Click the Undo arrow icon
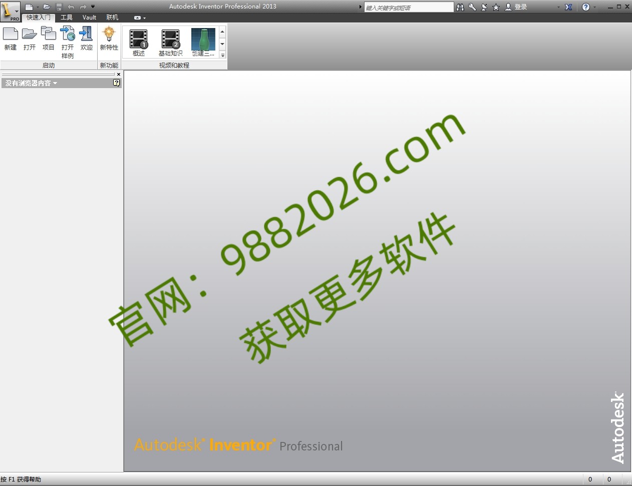Viewport: 632px width, 486px height. point(71,7)
